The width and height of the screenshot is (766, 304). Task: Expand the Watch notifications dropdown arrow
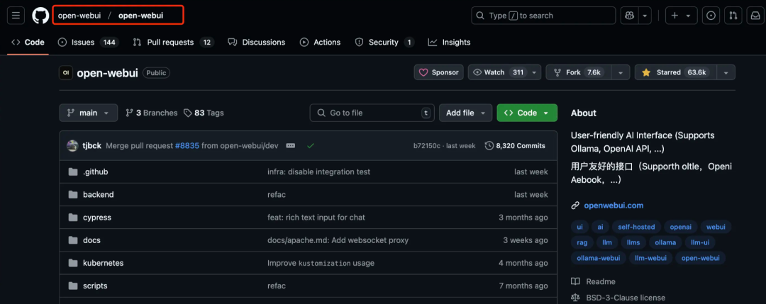coord(534,72)
